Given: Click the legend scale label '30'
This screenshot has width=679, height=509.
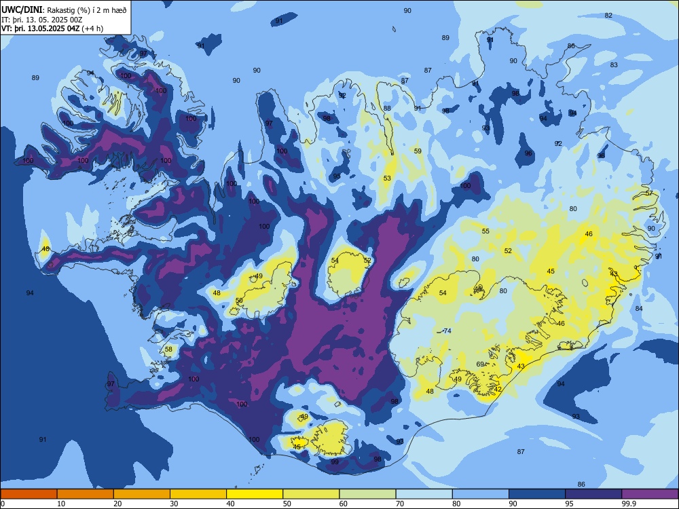Looking at the screenshot, I should pos(174,504).
